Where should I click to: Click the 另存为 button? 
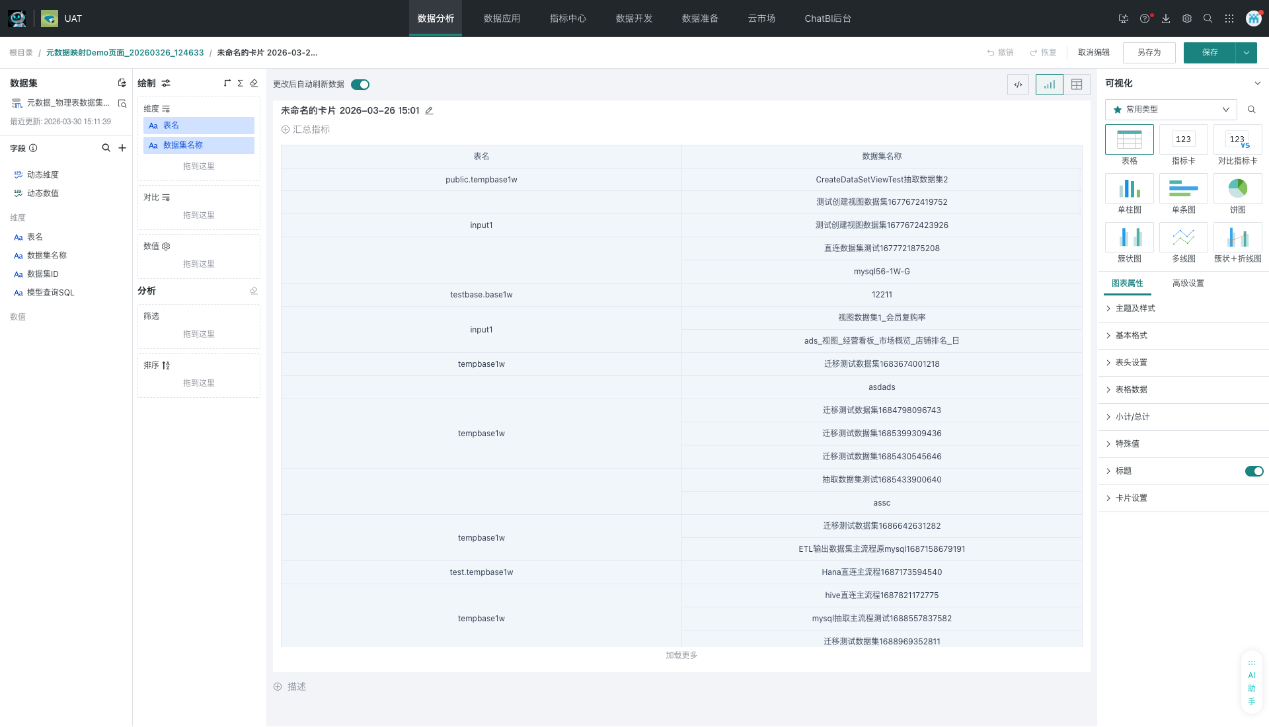1149,53
